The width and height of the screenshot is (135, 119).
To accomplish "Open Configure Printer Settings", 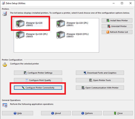I will point(38,73).
